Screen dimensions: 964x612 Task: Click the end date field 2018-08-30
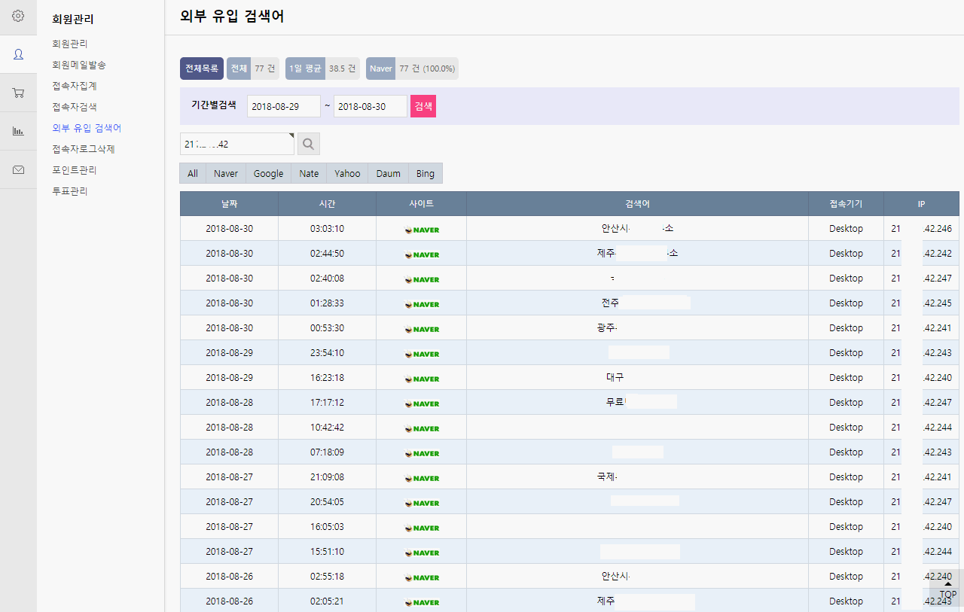click(370, 106)
